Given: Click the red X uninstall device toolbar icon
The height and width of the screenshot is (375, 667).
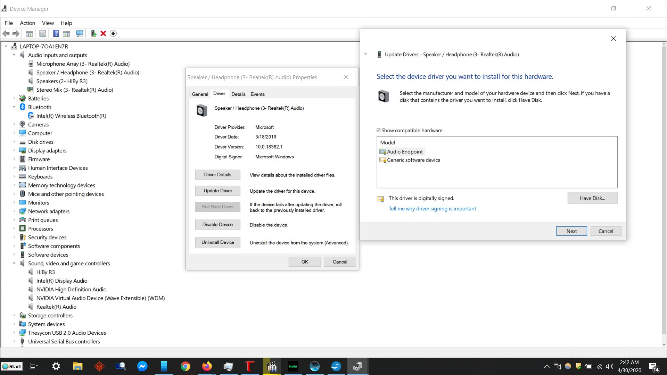Looking at the screenshot, I should click(x=103, y=33).
